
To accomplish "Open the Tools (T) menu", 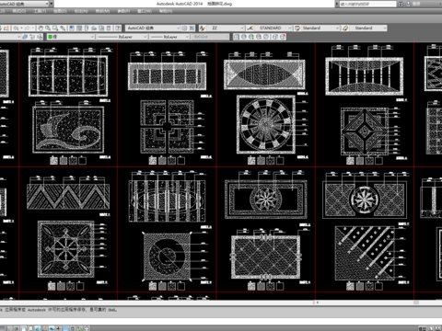I will [40, 11].
